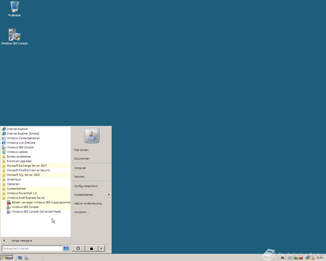Click the power button in the Start menu
The image size is (326, 261).
click(x=78, y=248)
